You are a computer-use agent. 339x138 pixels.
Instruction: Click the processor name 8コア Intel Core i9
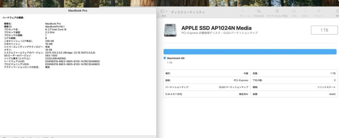point(56,29)
